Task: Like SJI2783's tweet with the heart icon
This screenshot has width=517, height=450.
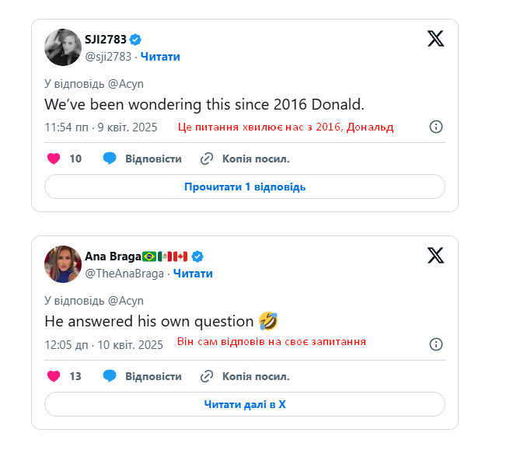Action: [x=54, y=159]
